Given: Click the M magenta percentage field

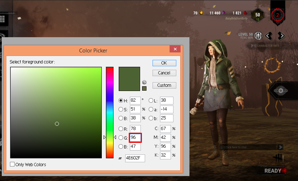Looking at the screenshot, I should point(165,137).
